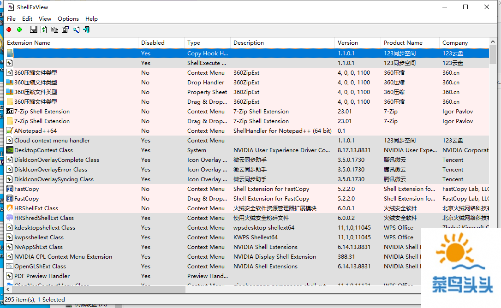Sort by the Company column header
This screenshot has width=501, height=308.
click(464, 43)
